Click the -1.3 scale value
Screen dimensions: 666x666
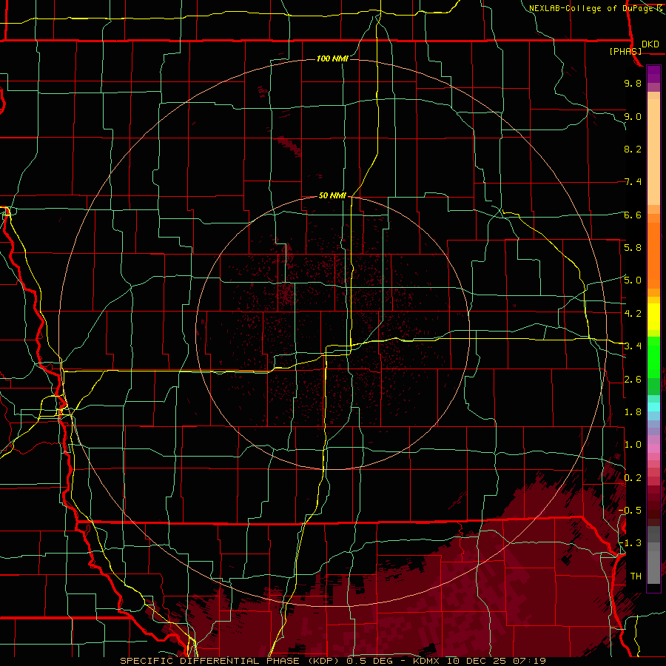coord(630,543)
